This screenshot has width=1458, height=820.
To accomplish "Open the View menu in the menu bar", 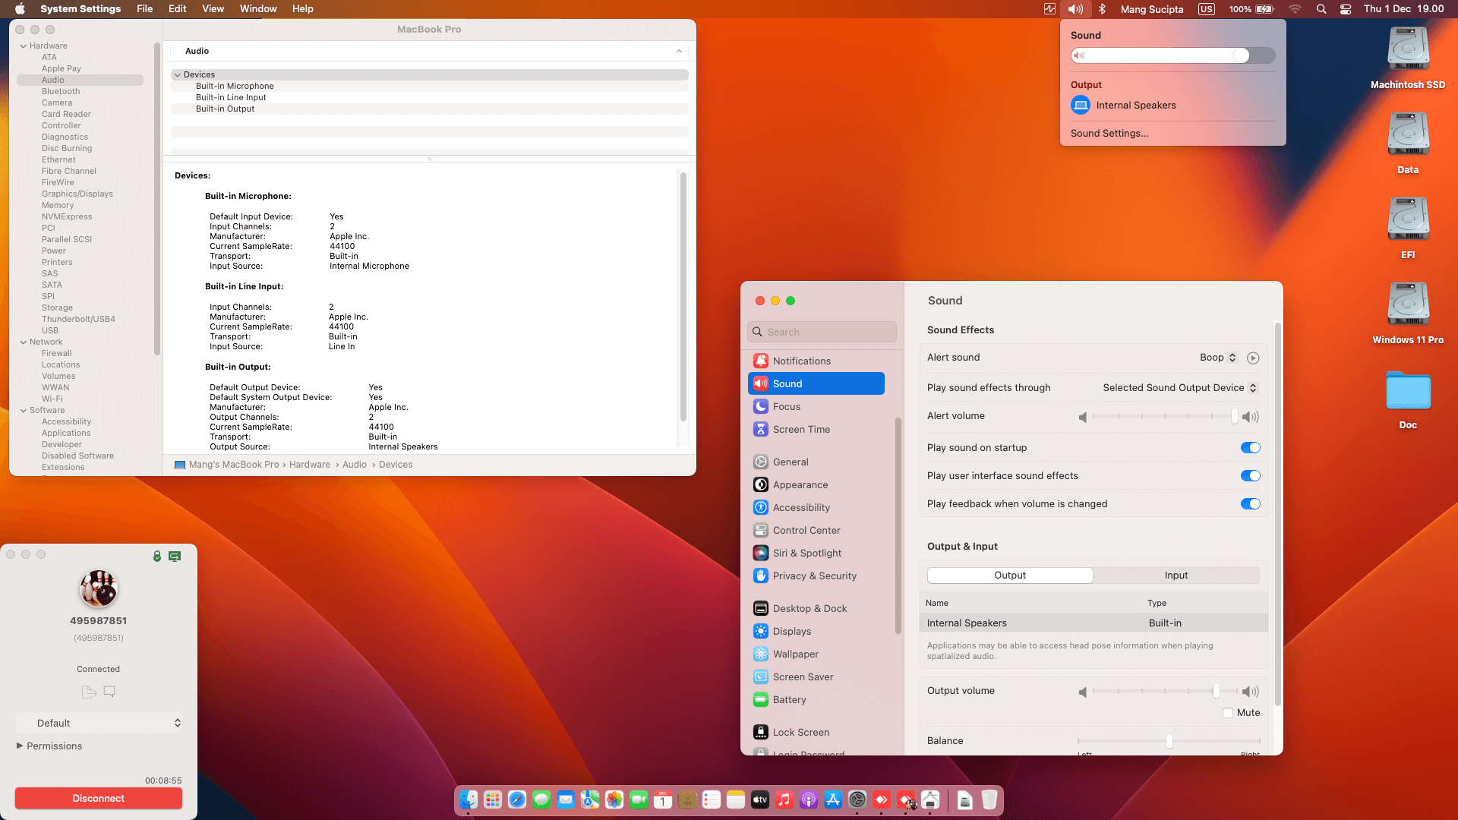I will pos(213,9).
